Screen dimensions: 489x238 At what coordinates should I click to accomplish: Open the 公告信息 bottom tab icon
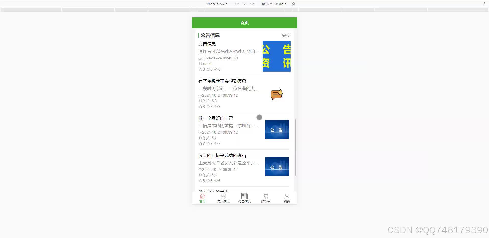click(244, 196)
